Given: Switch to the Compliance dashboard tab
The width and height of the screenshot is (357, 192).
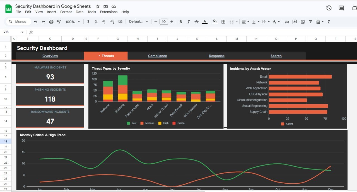Looking at the screenshot, I should coord(157,56).
